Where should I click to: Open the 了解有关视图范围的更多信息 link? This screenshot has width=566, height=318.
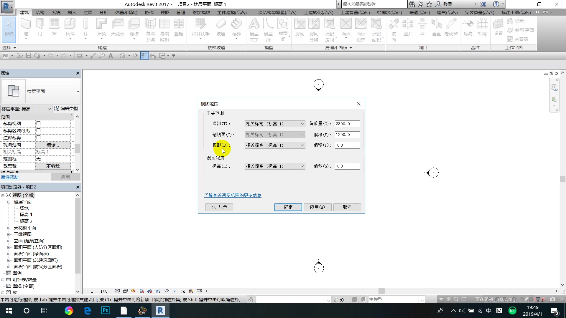point(233,196)
